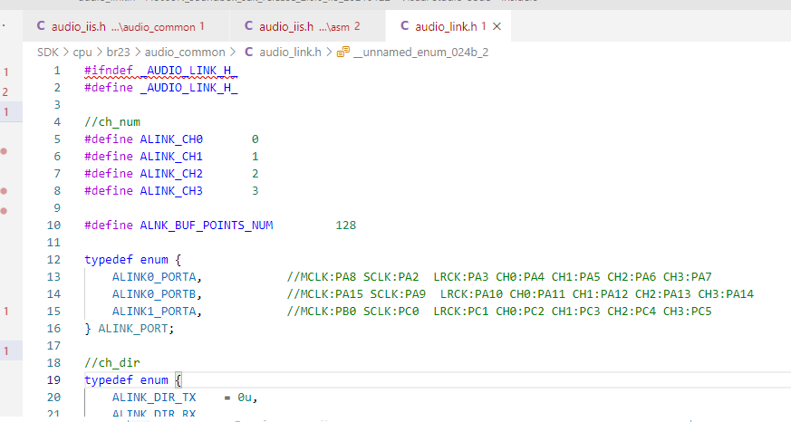Click ALINK1_PORTA enum member
The width and height of the screenshot is (791, 422).
click(x=154, y=312)
